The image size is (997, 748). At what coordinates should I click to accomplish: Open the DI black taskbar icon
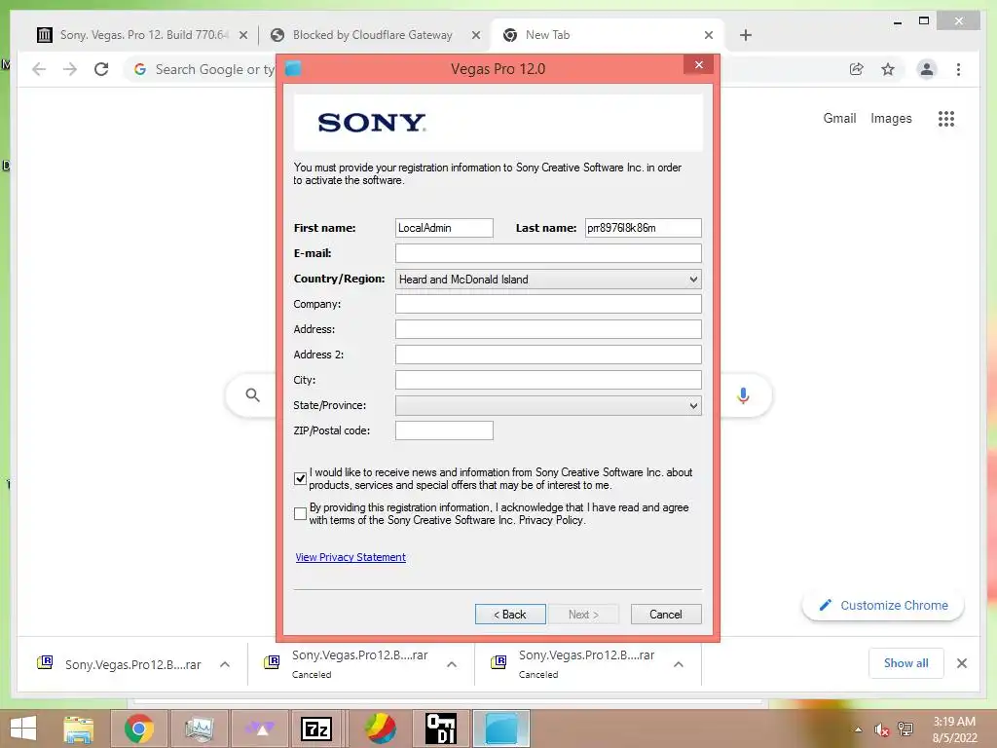pyautogui.click(x=441, y=729)
